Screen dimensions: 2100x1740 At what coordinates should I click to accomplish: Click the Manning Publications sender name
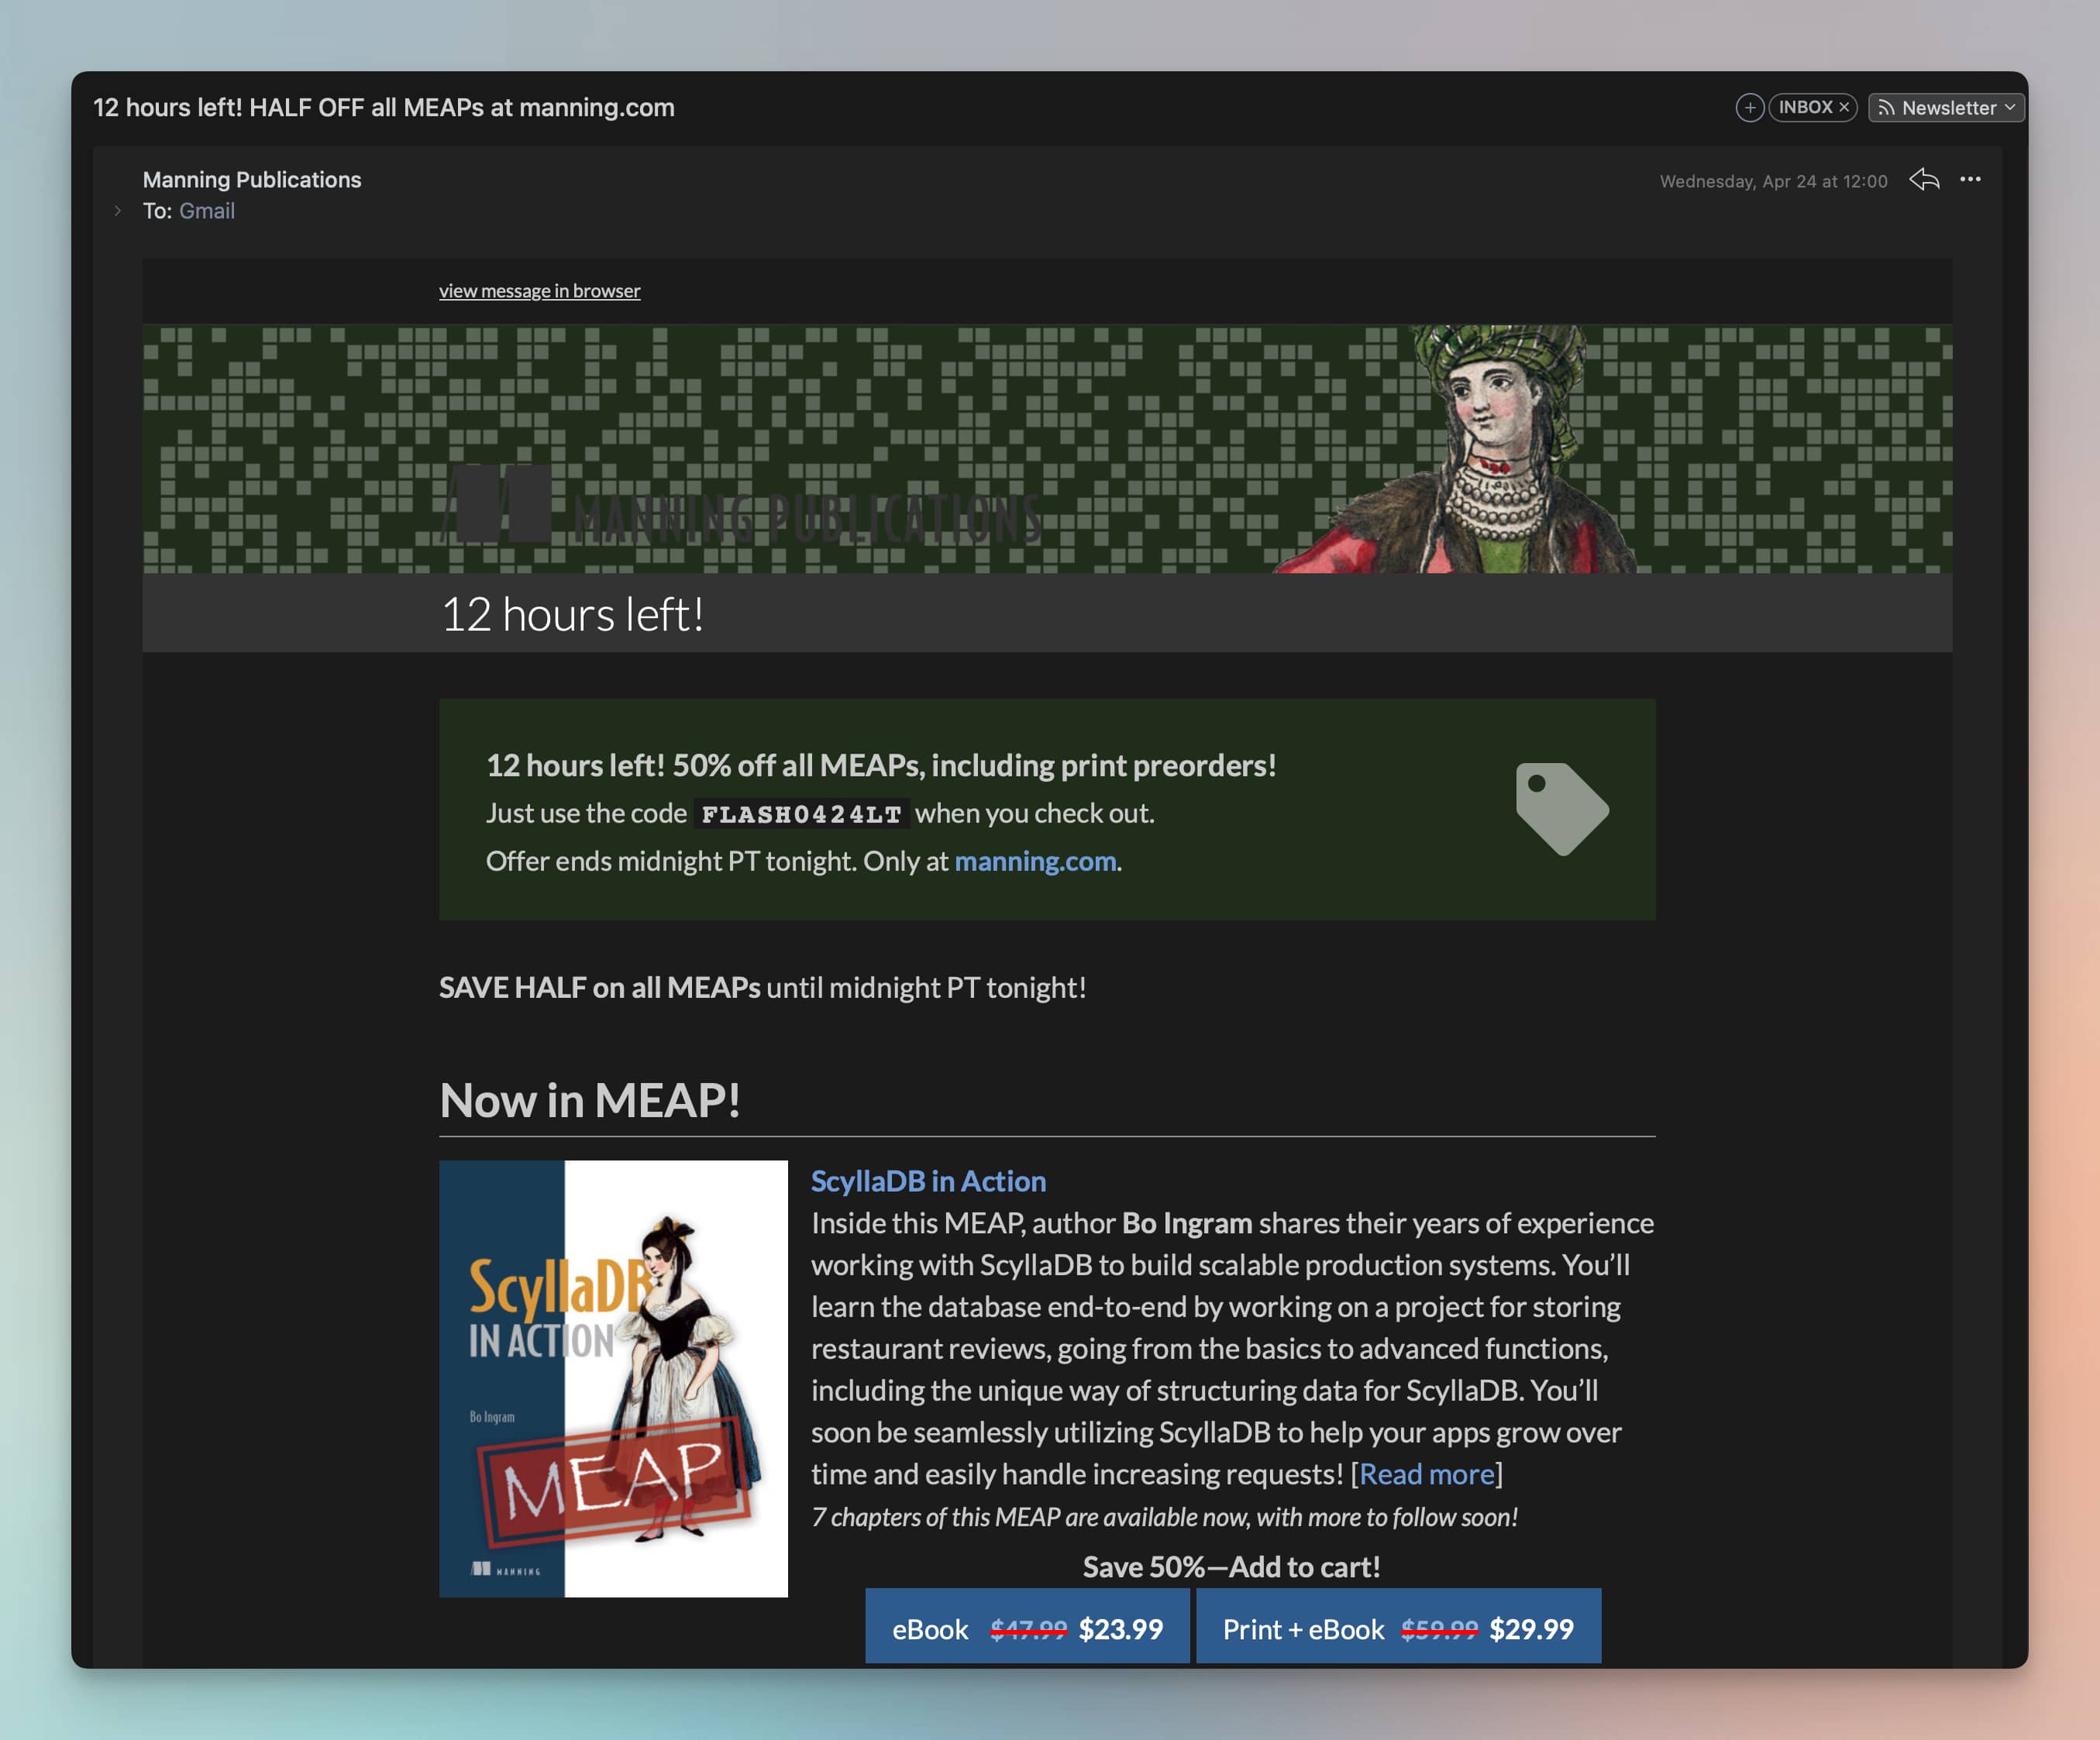pyautogui.click(x=252, y=180)
